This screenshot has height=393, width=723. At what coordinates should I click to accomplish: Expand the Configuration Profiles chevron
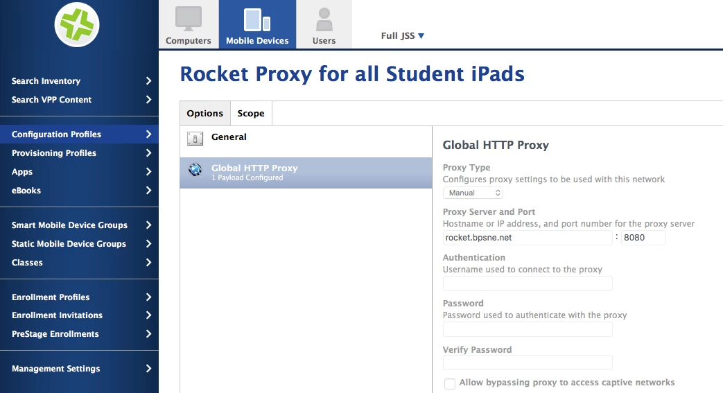(148, 134)
